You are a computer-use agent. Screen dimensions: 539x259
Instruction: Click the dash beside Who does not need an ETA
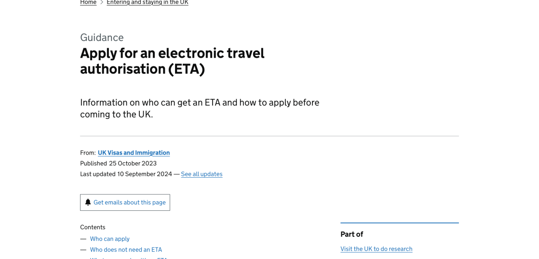(x=83, y=250)
